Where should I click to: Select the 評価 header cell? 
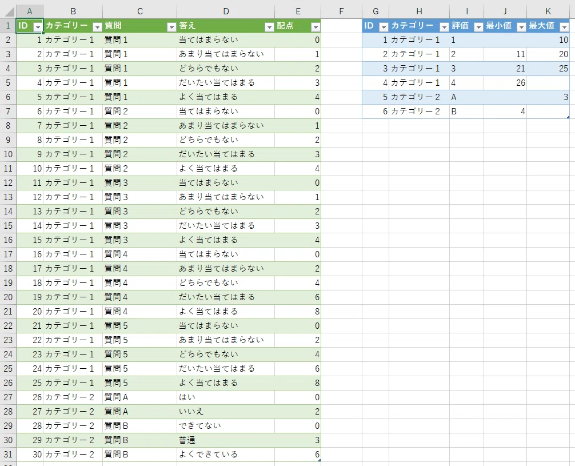467,26
